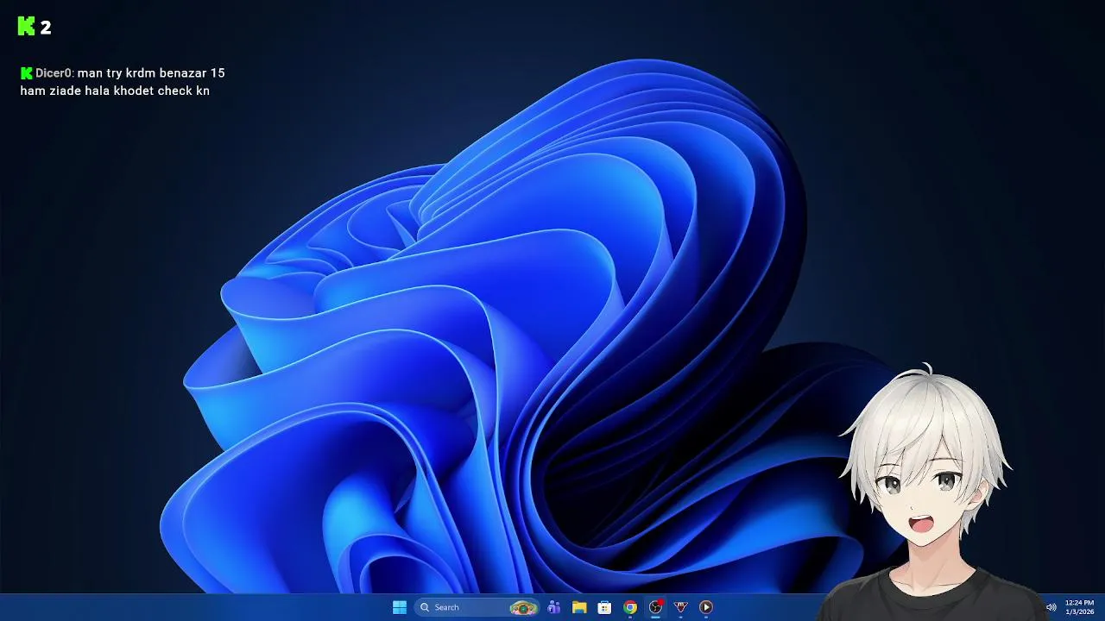Image resolution: width=1105 pixels, height=621 pixels.
Task: Open File Explorer from the taskbar
Action: tap(579, 607)
